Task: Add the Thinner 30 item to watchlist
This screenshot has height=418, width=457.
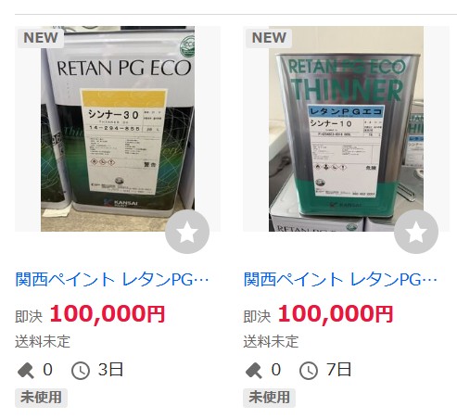Action: [187, 232]
